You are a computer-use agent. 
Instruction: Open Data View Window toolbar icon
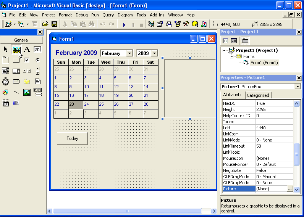pyautogui.click(x=195, y=24)
